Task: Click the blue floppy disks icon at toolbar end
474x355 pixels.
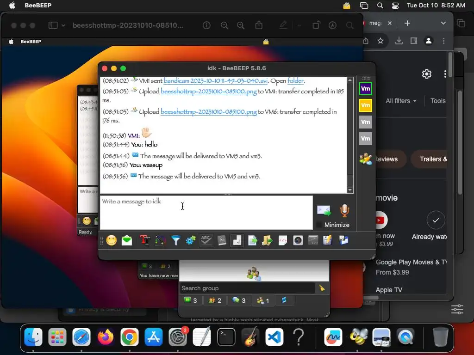Action: 343,240
